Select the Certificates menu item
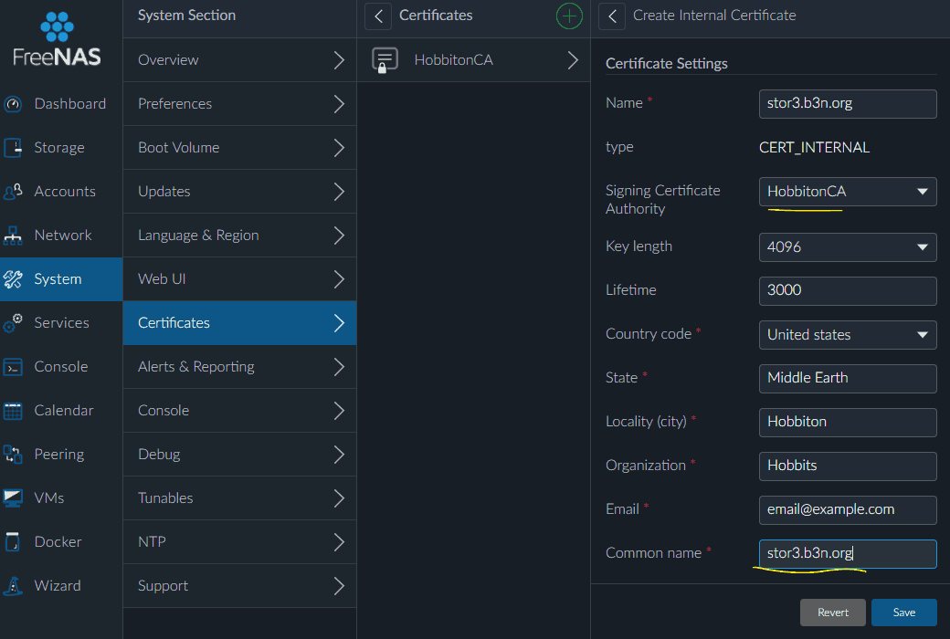Image resolution: width=950 pixels, height=639 pixels. [x=240, y=323]
